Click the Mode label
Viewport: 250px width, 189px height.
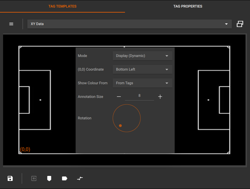click(82, 56)
